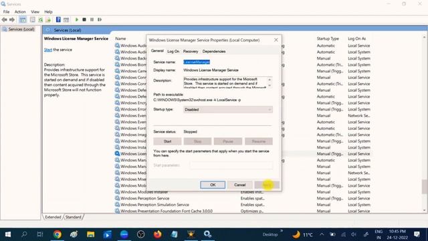Close the properties dialog with X
Screen dimensions: 428x241
tap(276, 40)
